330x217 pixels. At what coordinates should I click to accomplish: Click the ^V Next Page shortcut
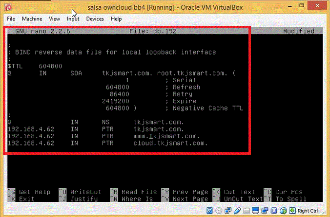pyautogui.click(x=185, y=199)
